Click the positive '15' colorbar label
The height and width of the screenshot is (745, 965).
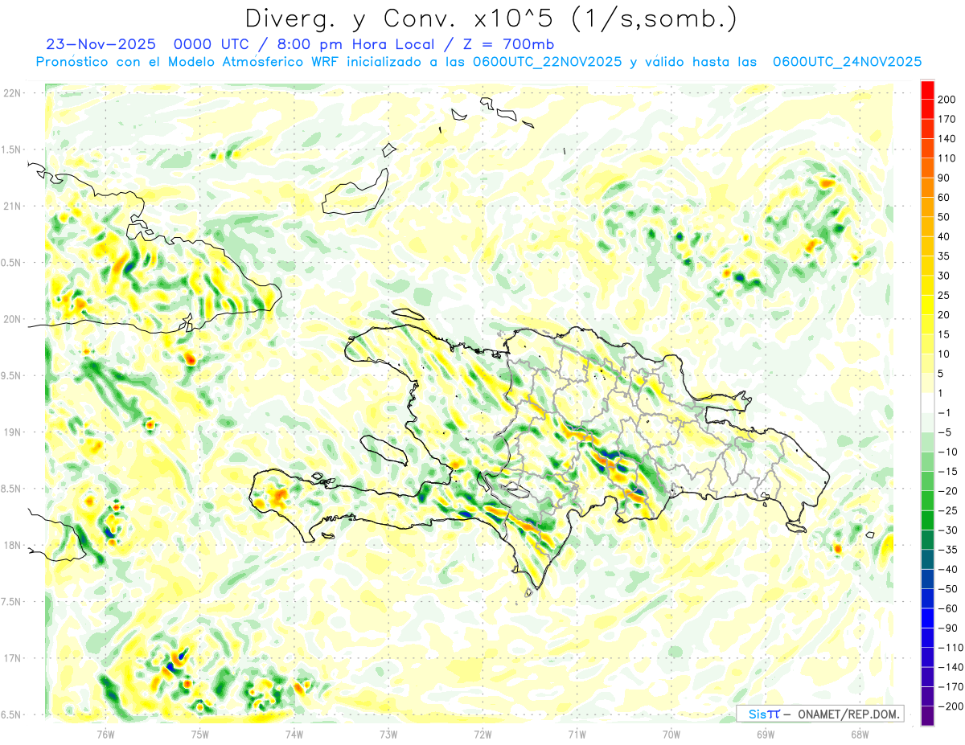(x=944, y=334)
